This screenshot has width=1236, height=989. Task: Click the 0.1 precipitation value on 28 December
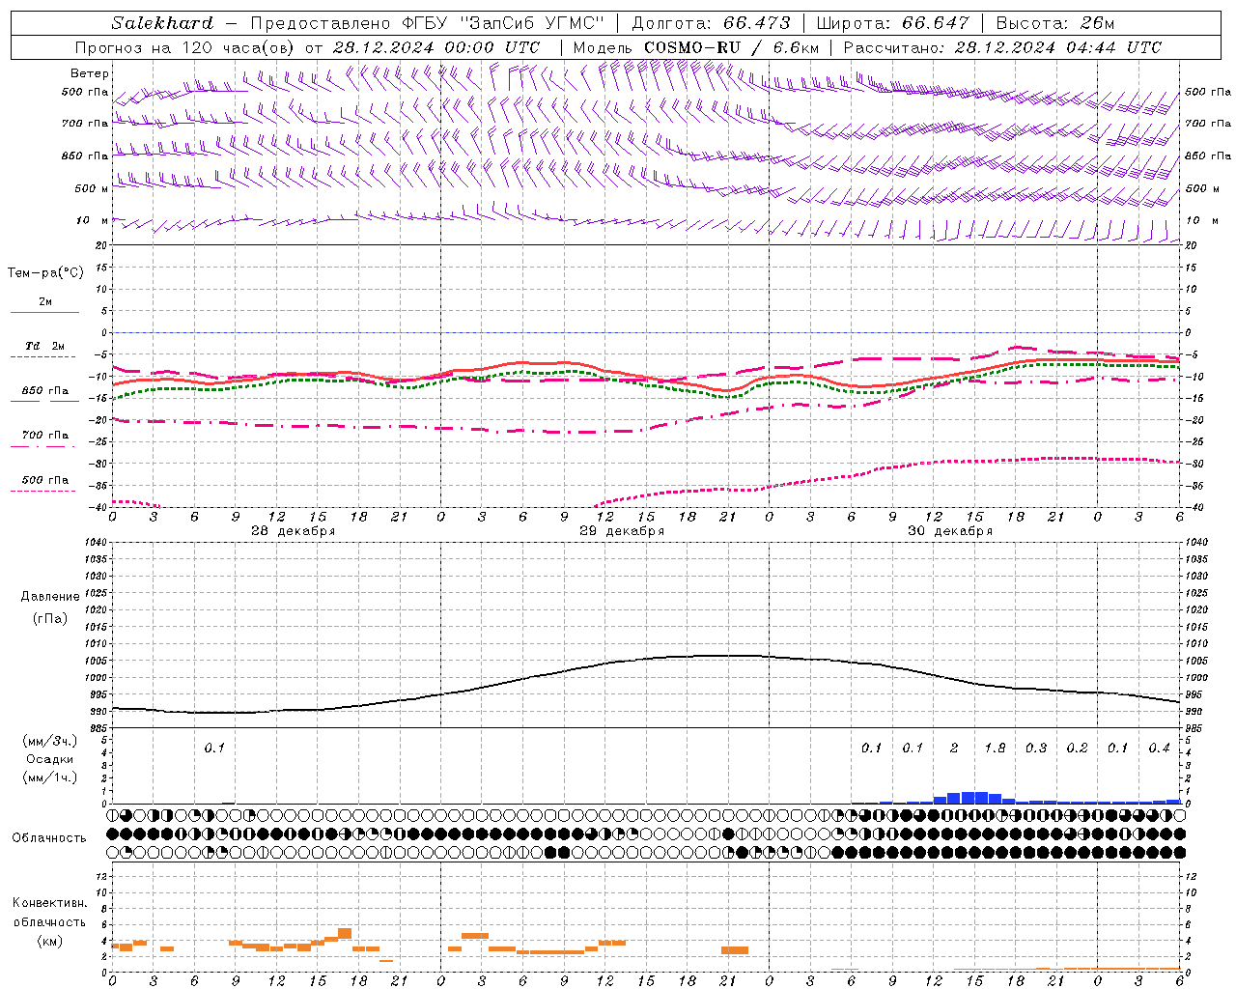(214, 749)
